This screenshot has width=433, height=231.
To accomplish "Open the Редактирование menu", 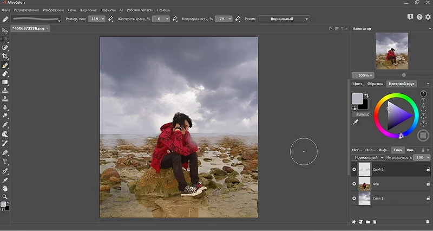I will pyautogui.click(x=27, y=10).
